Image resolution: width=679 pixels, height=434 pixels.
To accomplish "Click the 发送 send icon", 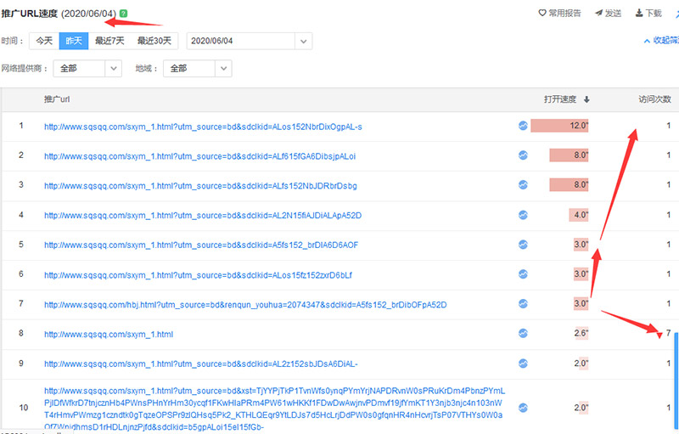I will [608, 14].
